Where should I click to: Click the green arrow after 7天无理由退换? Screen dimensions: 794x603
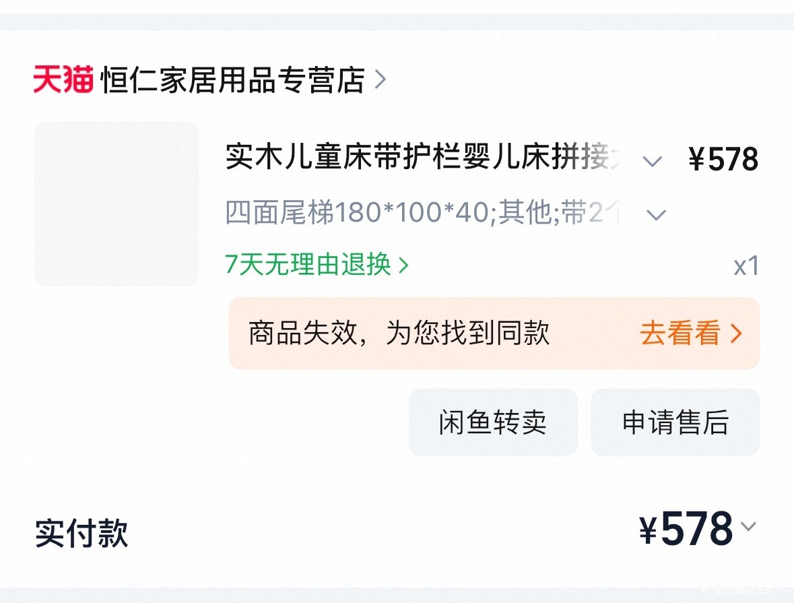point(404,265)
